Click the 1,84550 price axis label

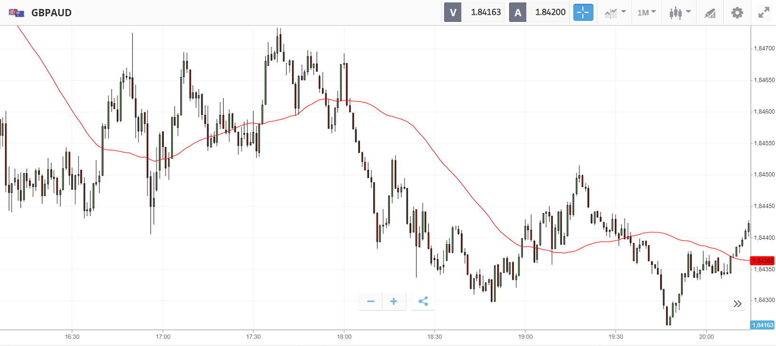[764, 143]
